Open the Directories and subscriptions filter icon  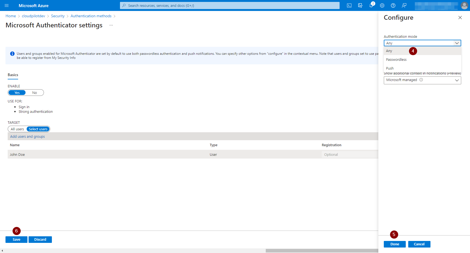click(360, 5)
